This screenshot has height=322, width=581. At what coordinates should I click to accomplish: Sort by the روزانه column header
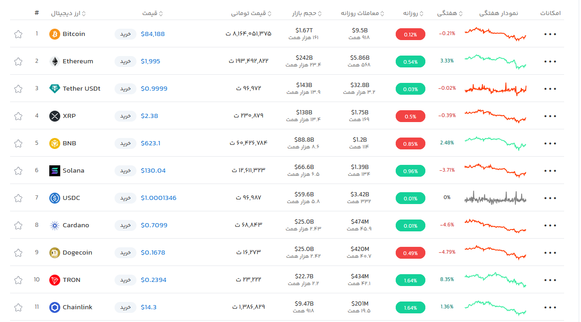(x=414, y=13)
